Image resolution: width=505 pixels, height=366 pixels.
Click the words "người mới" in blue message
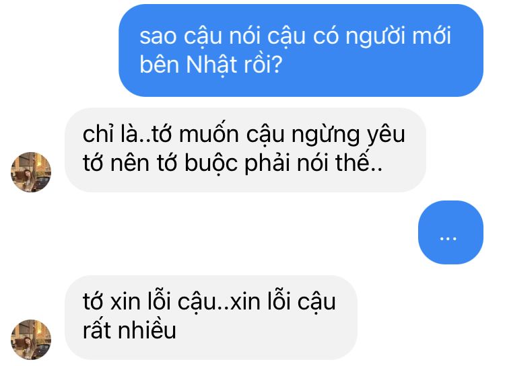[x=398, y=37]
